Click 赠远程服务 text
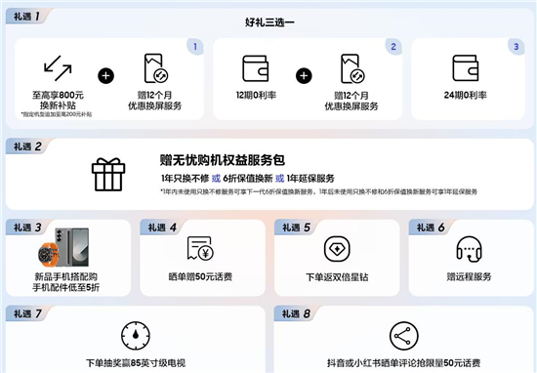Image resolution: width=537 pixels, height=373 pixels. tap(470, 276)
